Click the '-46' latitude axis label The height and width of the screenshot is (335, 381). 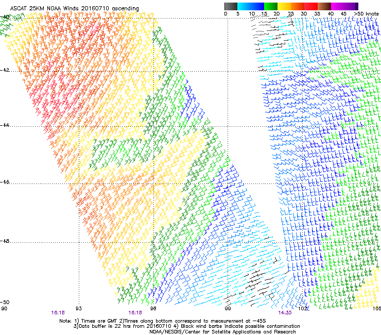tap(5, 182)
